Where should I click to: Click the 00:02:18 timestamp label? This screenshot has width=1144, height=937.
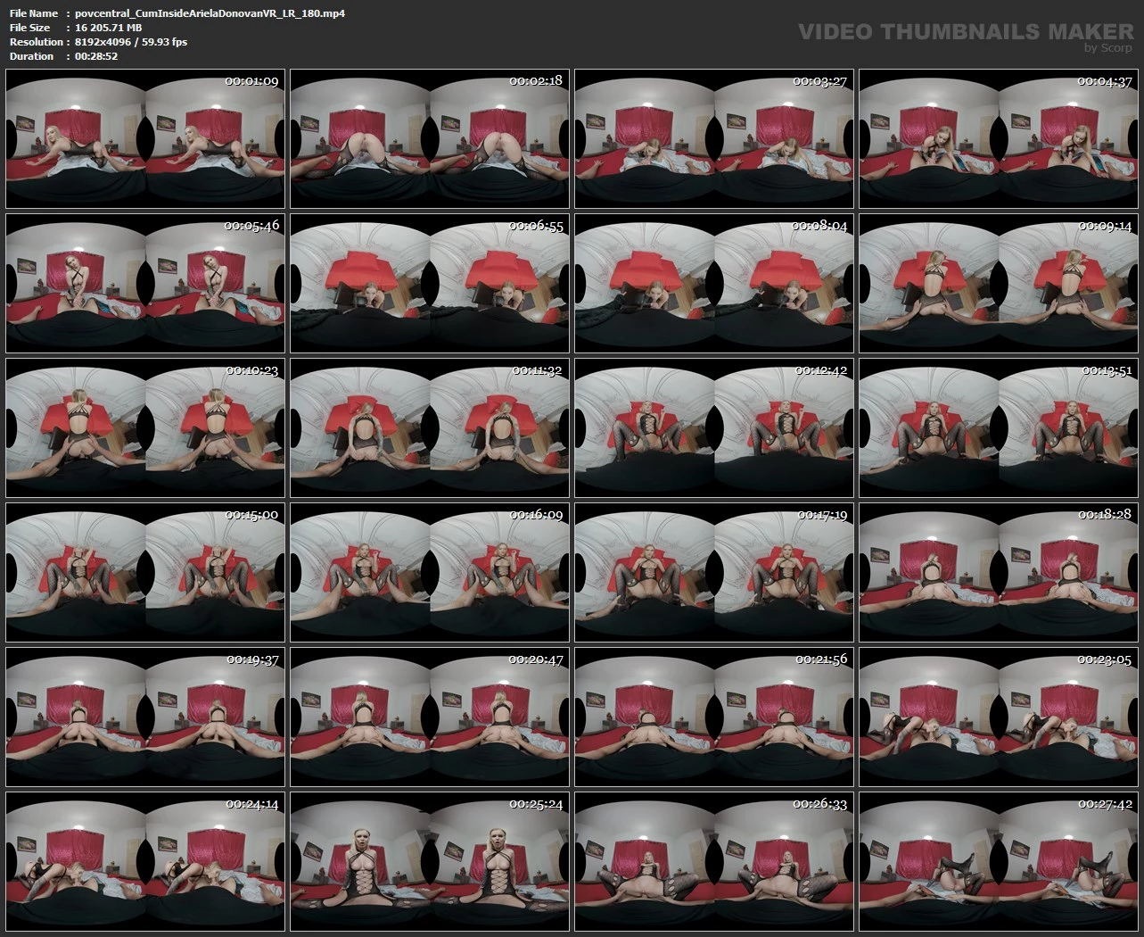536,81
